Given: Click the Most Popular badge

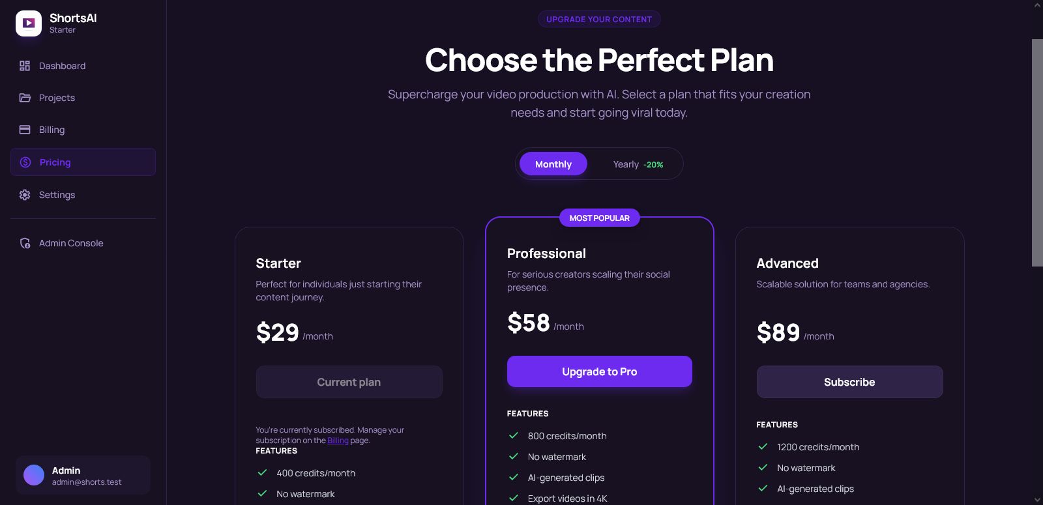Looking at the screenshot, I should click(x=599, y=218).
